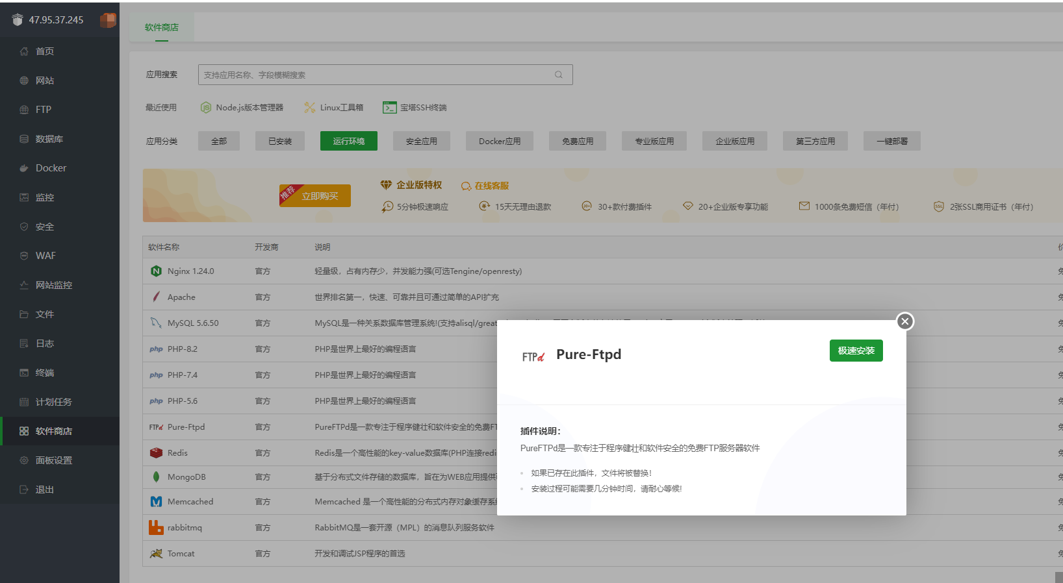The width and height of the screenshot is (1063, 583).
Task: Click the rabbitmq orange icon
Action: [x=156, y=527]
